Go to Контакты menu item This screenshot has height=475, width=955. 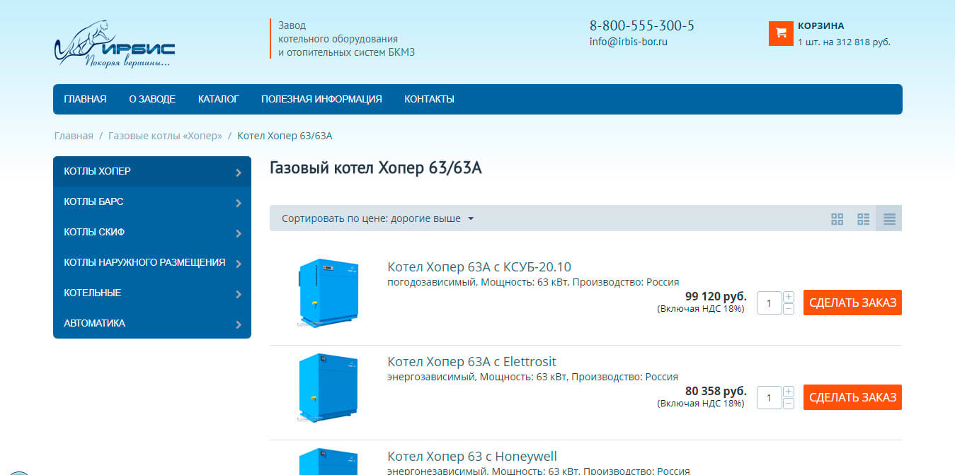429,99
